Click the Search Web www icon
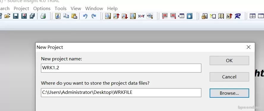264x111 pixels. tap(150, 16)
